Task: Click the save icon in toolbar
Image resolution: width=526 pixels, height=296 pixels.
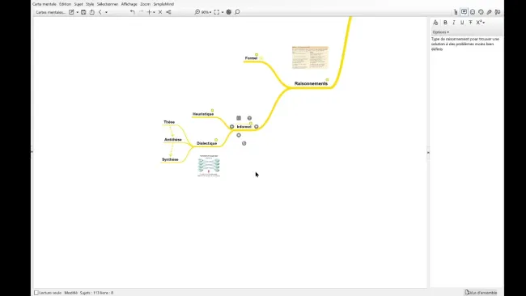Action: [83, 12]
